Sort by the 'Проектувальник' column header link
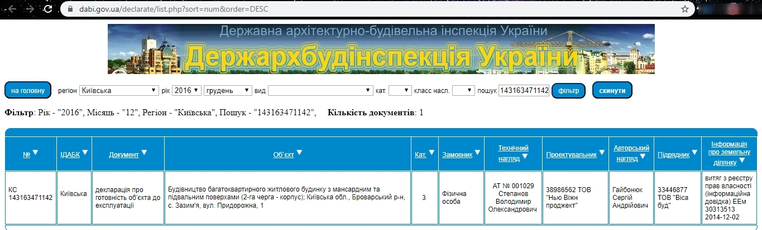 tap(572, 155)
